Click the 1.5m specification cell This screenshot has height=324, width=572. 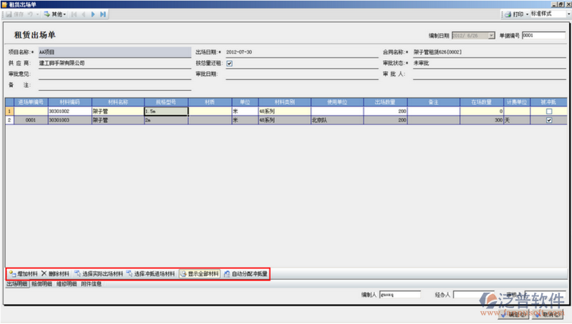[x=166, y=111]
